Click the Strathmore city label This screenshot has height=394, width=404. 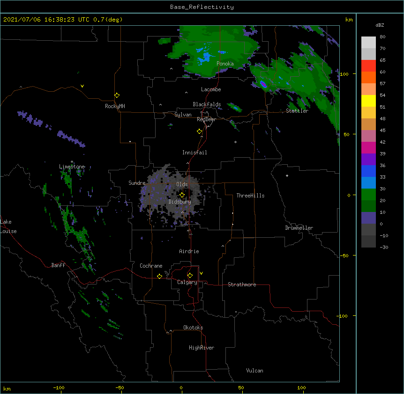[x=242, y=285]
